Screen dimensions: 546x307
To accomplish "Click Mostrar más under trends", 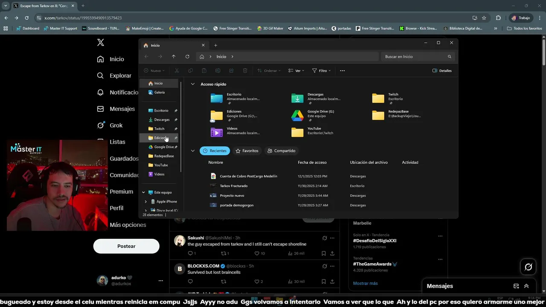I will coord(365,283).
